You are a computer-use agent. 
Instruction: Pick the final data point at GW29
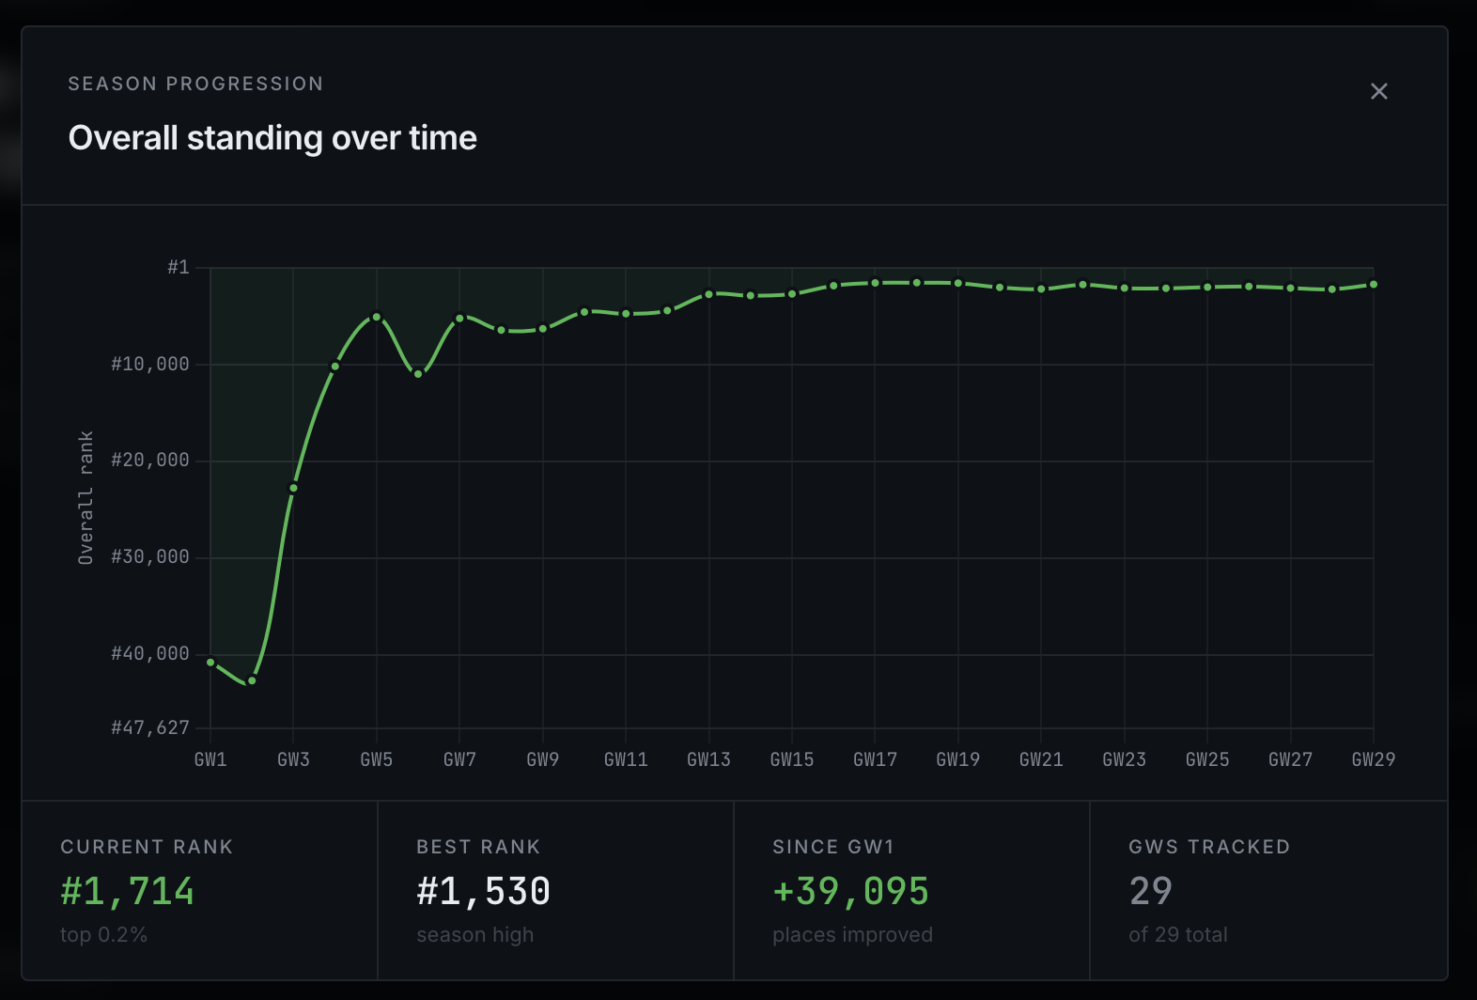pos(1374,284)
